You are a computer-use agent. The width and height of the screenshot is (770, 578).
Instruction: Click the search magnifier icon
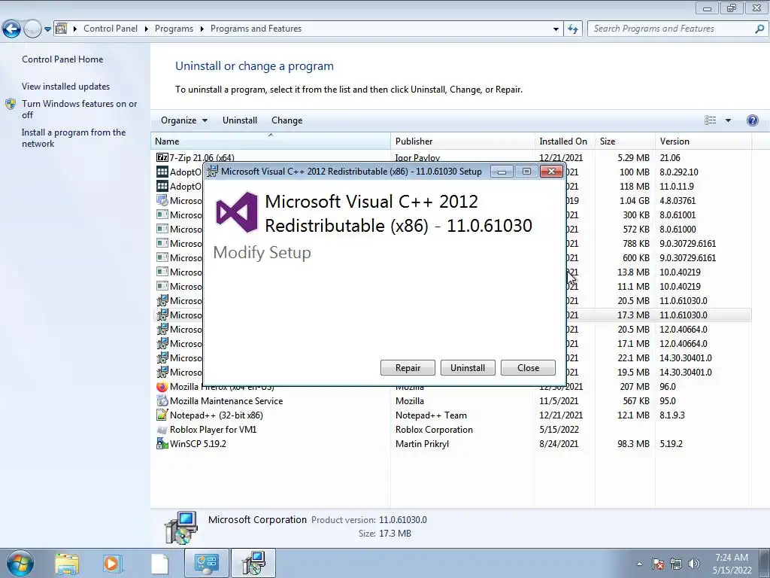tap(759, 29)
